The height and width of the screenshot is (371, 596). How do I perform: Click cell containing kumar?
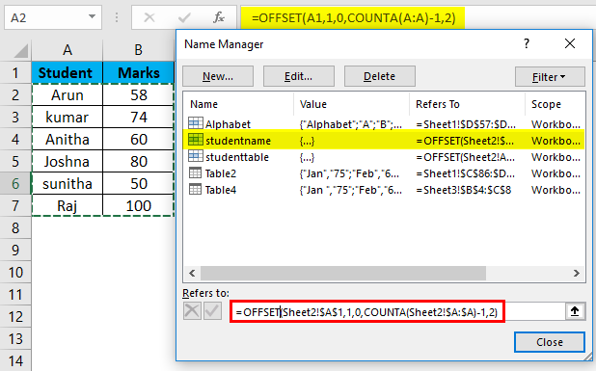tap(68, 117)
